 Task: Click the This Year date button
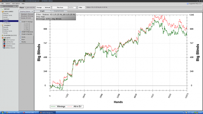[60, 8]
